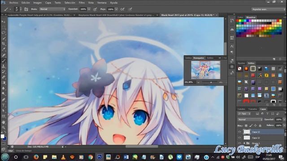This screenshot has width=287, height=161.
Task: Select the Dodge tool
Action: coord(3,94)
